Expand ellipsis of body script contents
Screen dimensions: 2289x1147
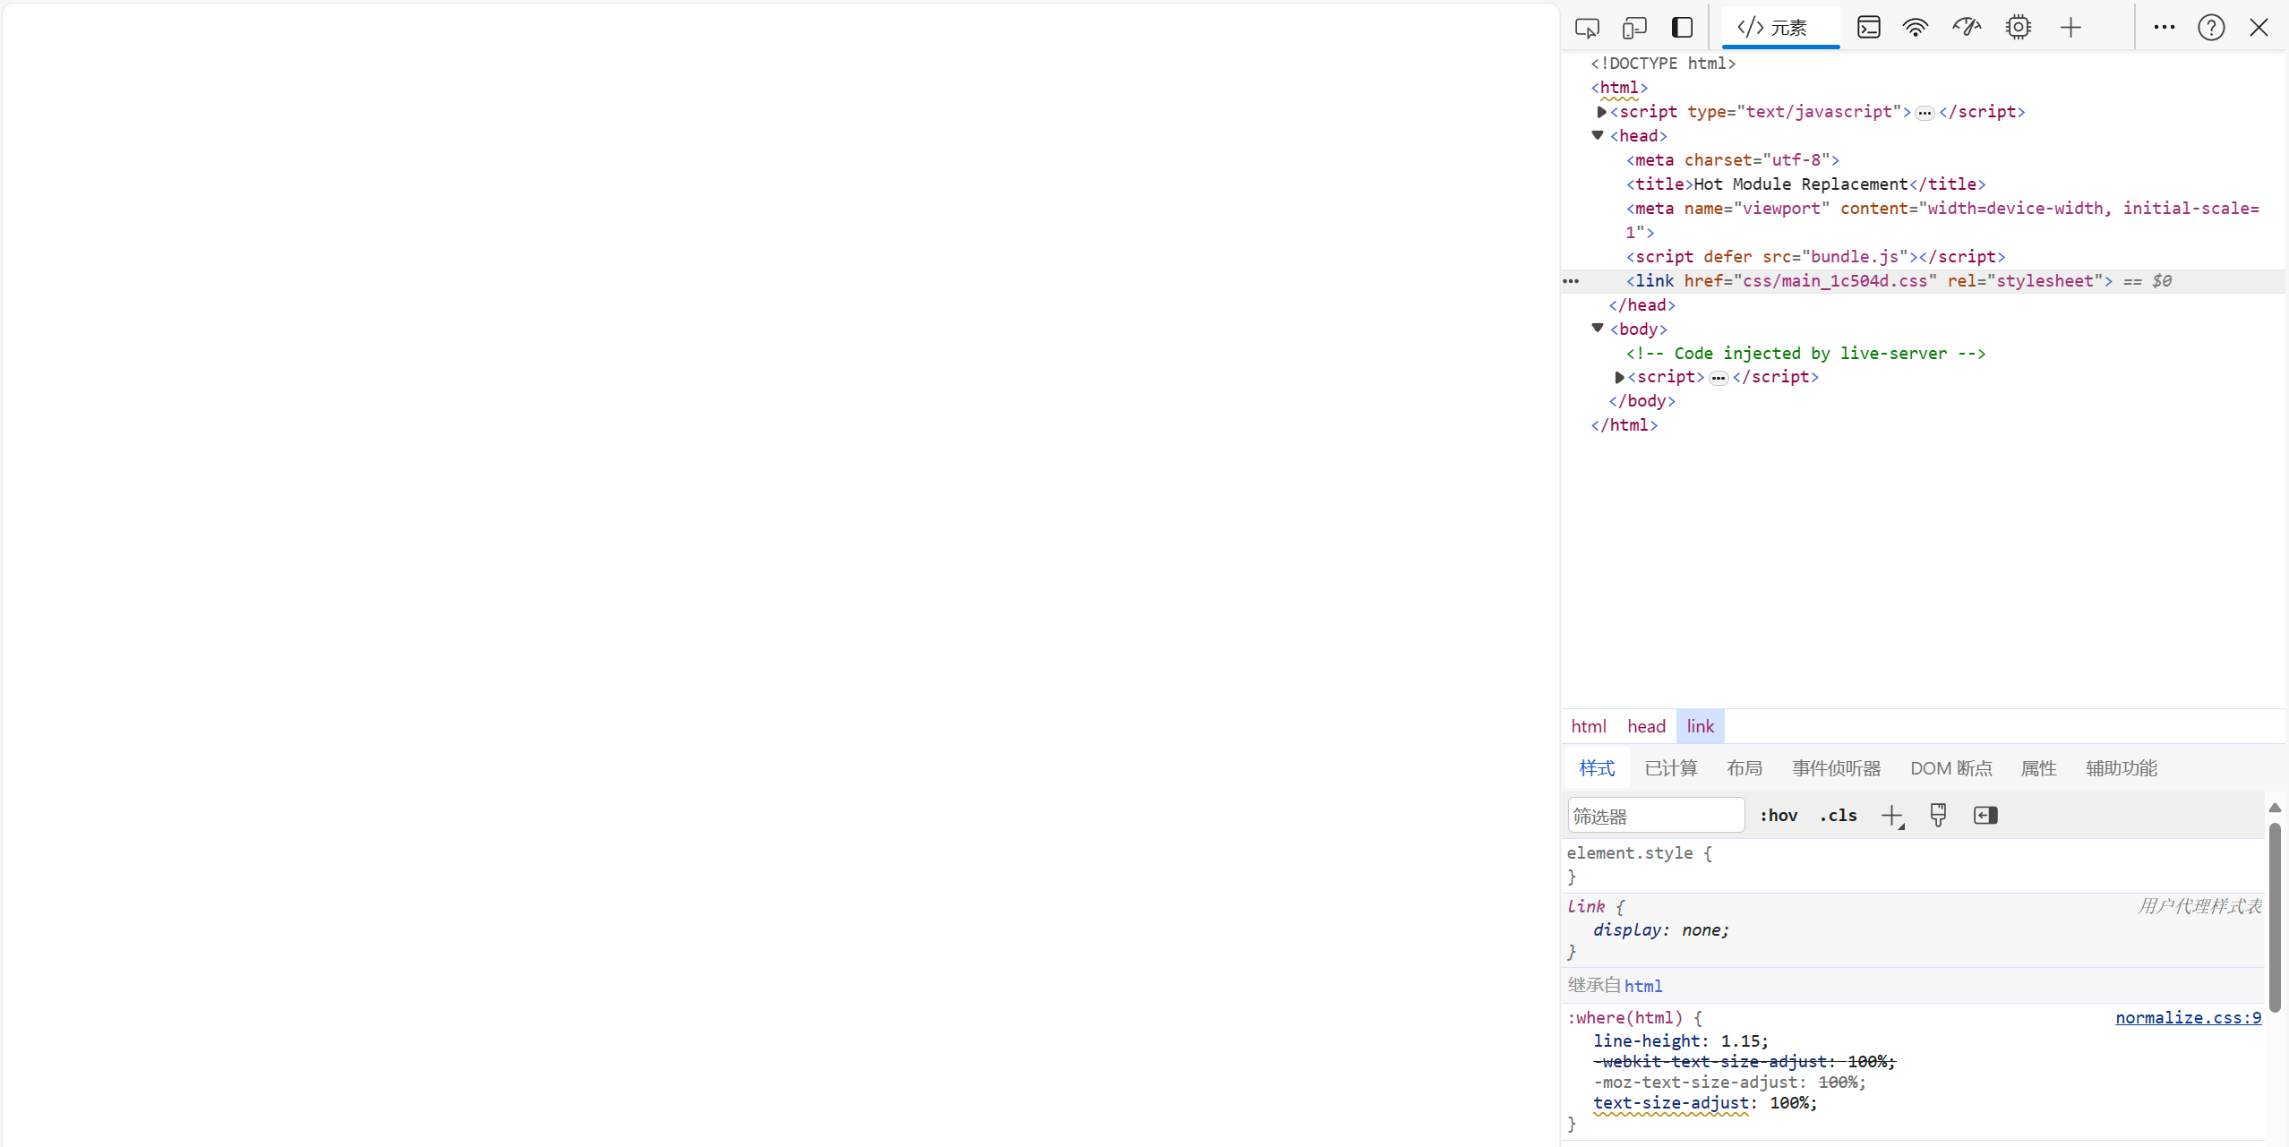tap(1719, 378)
